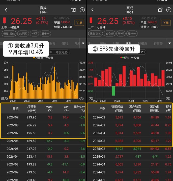Tap 總量 21368.0 on EPS screen
173x181 pixels.
149,27
